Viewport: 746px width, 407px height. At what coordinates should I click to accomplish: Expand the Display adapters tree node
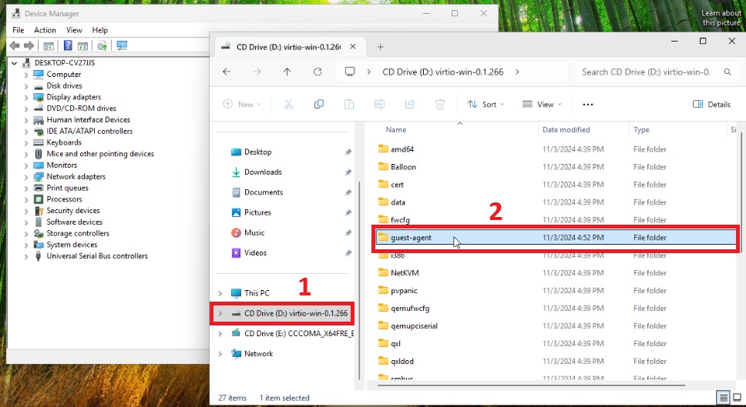click(26, 98)
